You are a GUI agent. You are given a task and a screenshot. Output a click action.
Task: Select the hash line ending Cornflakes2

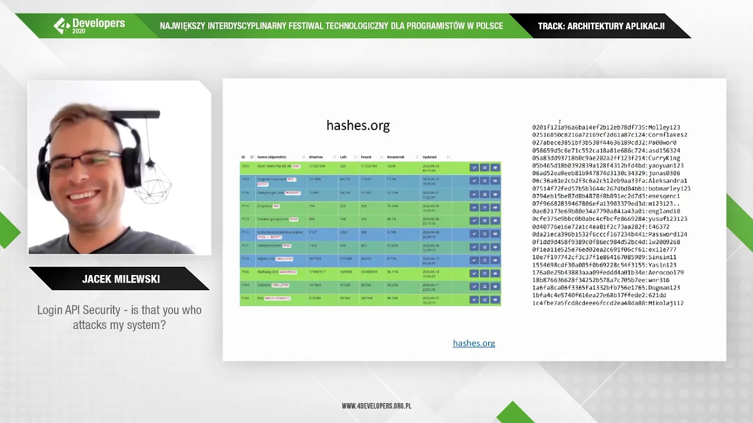point(609,135)
